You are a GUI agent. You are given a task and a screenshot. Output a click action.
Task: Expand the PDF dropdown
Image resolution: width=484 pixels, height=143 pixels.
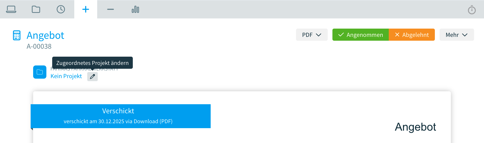pyautogui.click(x=311, y=35)
